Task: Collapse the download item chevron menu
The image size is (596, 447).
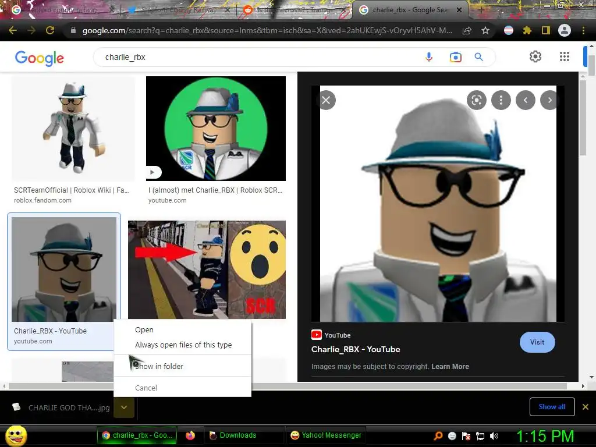Action: [x=124, y=407]
